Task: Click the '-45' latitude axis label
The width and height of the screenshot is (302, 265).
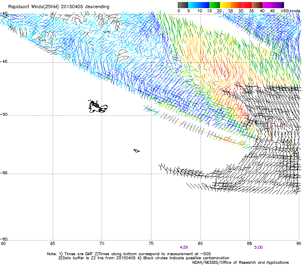Action: pyautogui.click(x=4, y=62)
